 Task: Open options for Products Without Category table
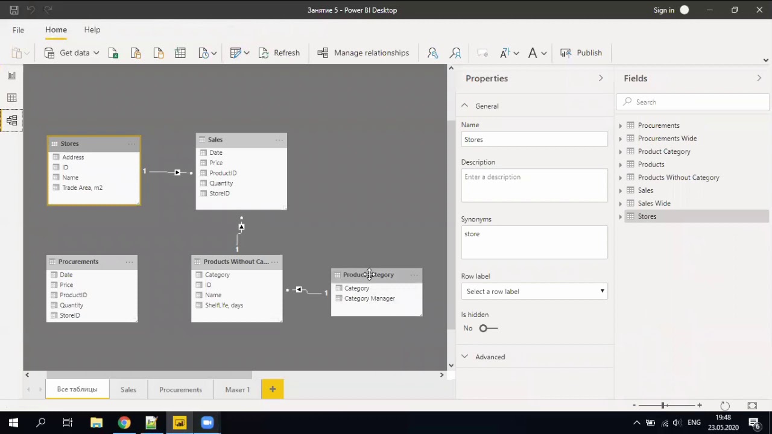pos(274,262)
